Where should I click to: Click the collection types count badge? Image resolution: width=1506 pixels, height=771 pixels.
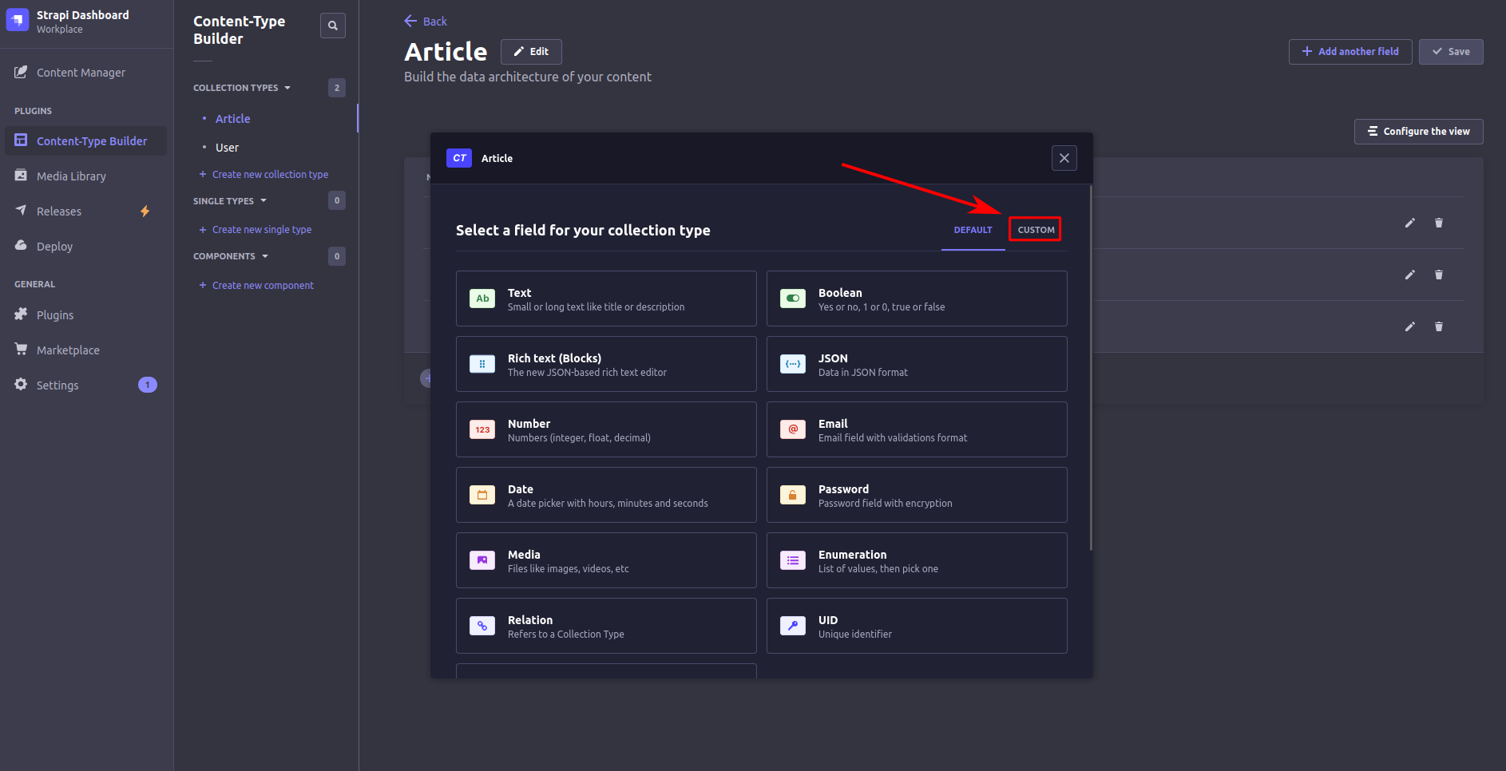(x=337, y=88)
